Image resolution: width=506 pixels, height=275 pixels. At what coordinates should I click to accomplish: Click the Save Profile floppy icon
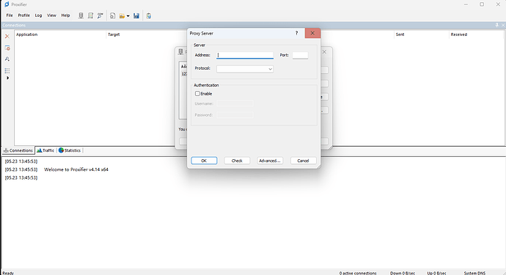point(136,15)
